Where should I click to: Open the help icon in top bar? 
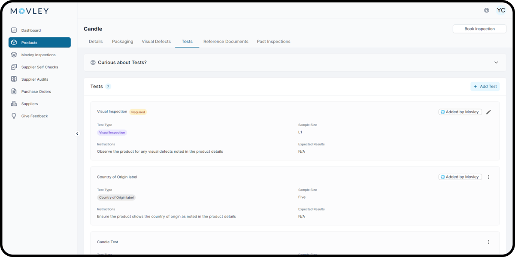(x=486, y=10)
